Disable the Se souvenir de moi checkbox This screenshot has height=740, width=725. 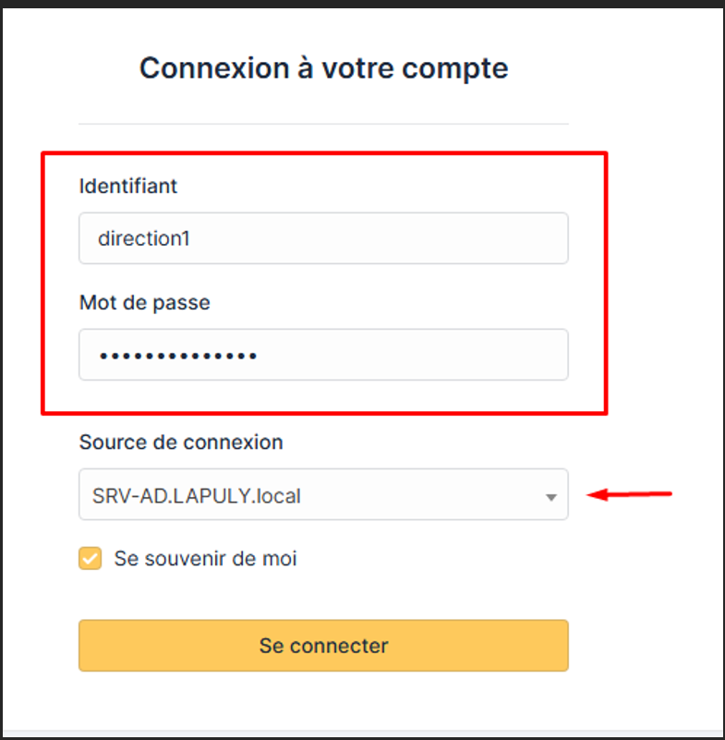coord(90,559)
